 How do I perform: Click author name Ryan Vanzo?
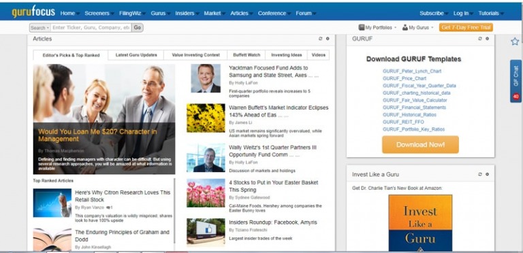tap(92, 207)
